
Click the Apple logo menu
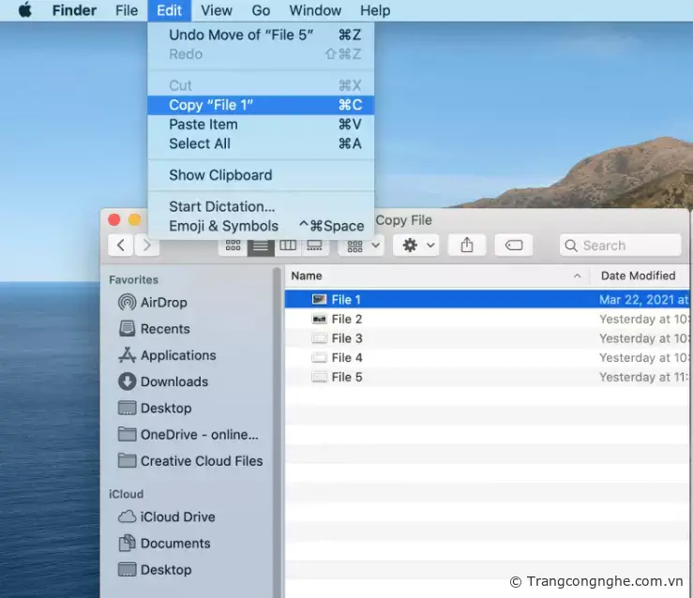24,10
